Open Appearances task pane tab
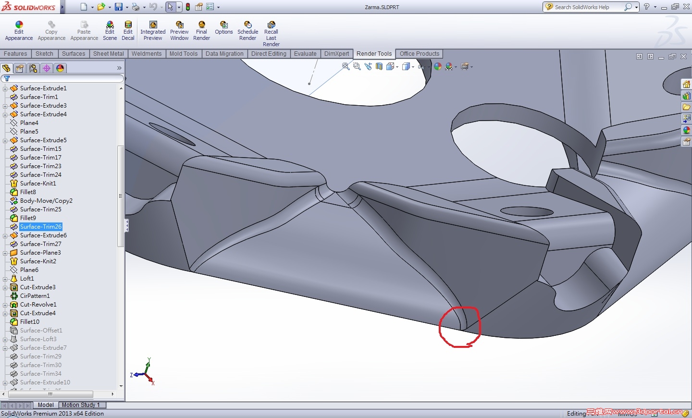 tap(687, 130)
